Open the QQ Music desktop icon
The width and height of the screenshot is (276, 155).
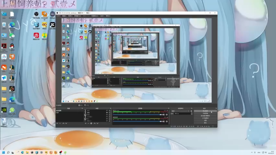pyautogui.click(x=45, y=36)
